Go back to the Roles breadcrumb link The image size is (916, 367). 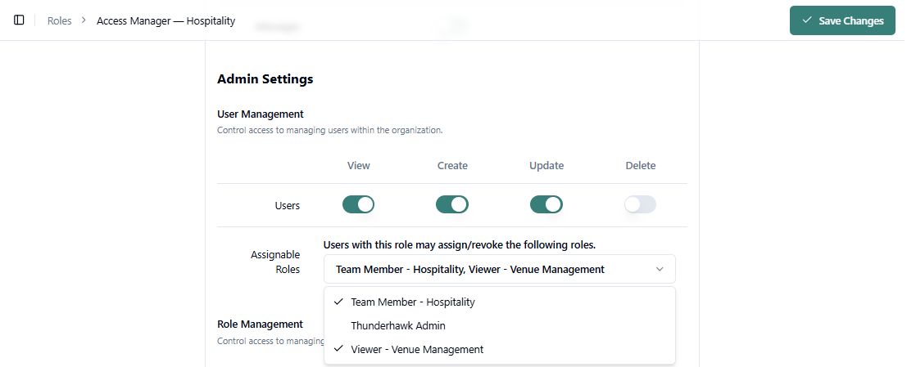(x=60, y=20)
